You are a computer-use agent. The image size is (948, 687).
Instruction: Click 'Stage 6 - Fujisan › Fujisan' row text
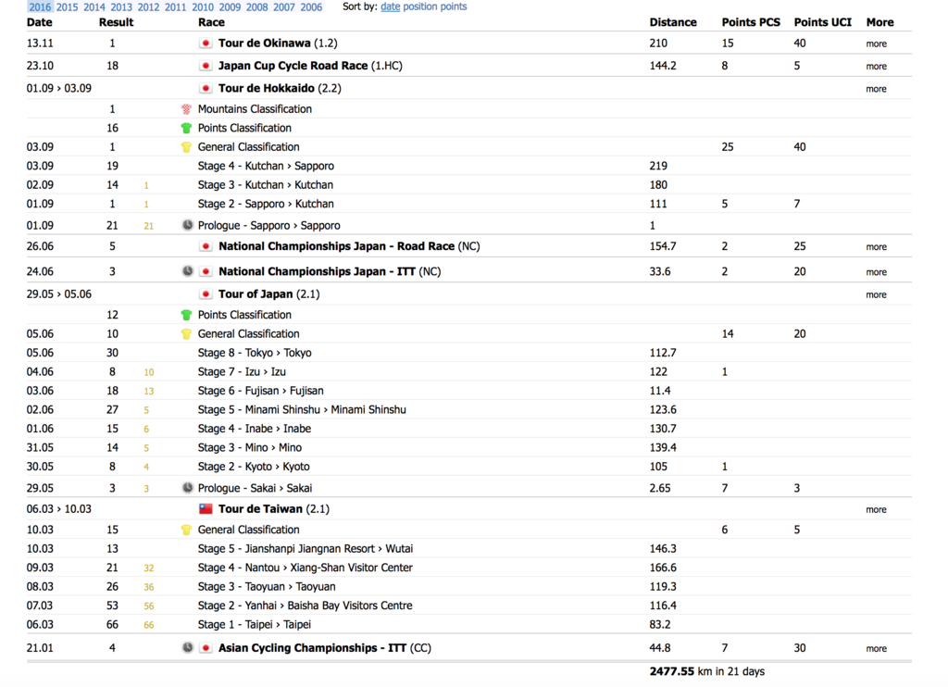260,392
